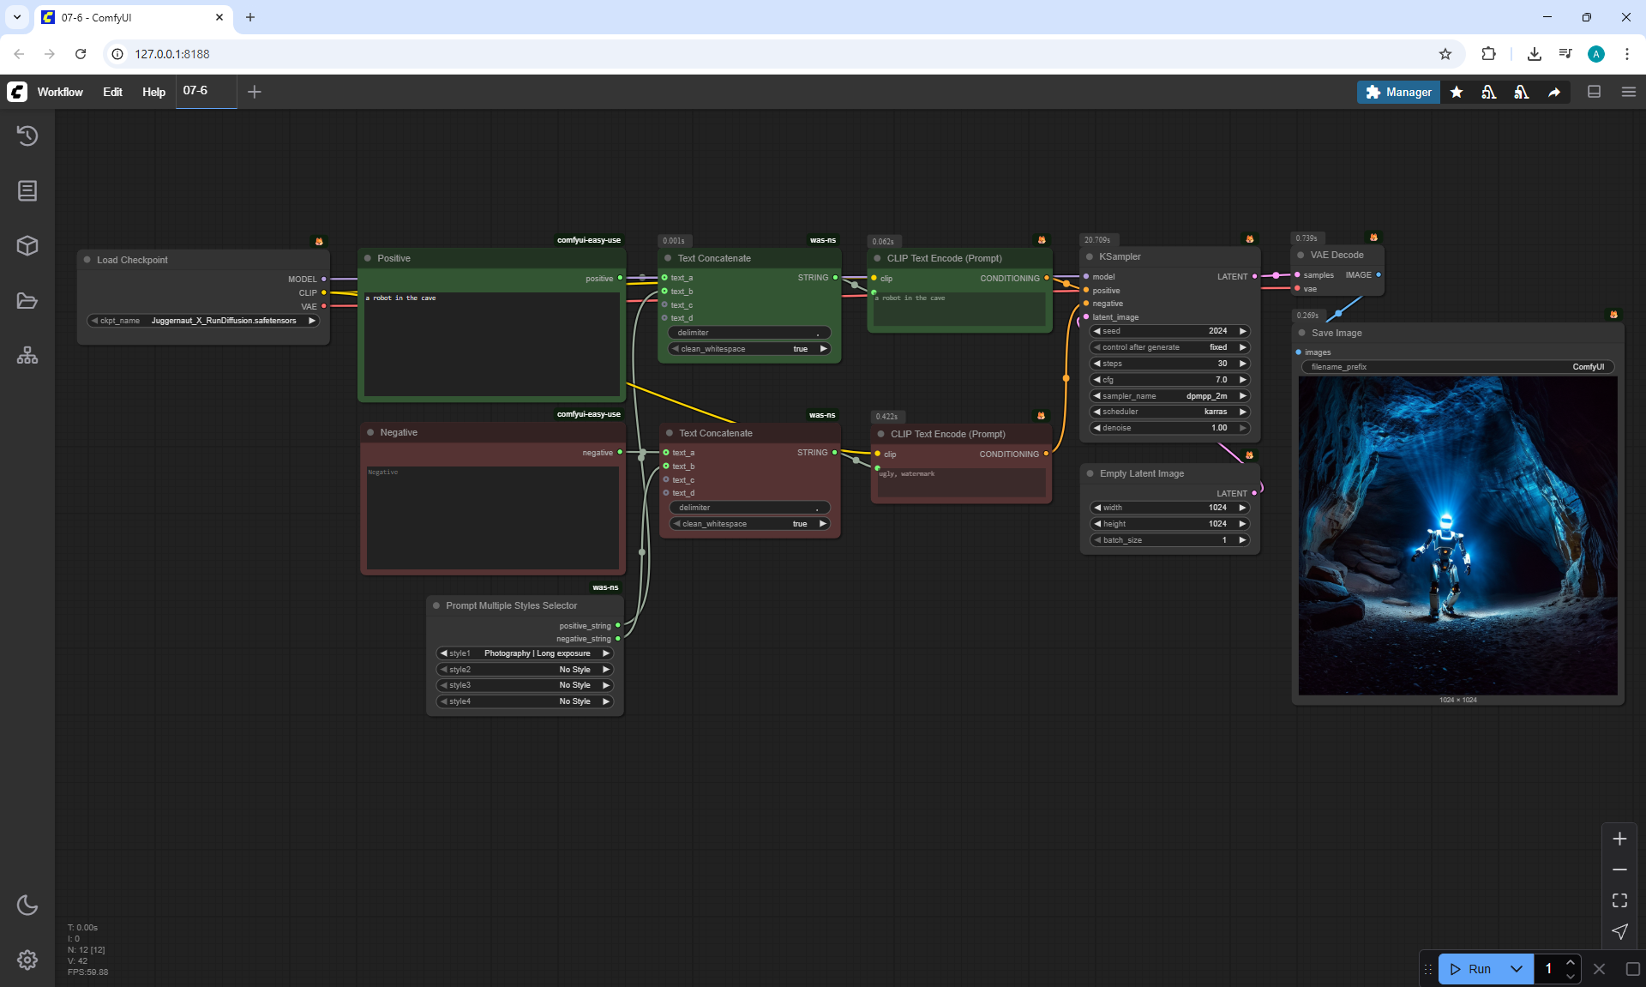Screen dimensions: 1646x987
Task: Open the ckpt_name checkpoint selector
Action: (x=204, y=321)
